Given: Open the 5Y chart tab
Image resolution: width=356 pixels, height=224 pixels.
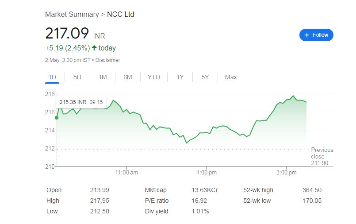Looking at the screenshot, I should 205,77.
